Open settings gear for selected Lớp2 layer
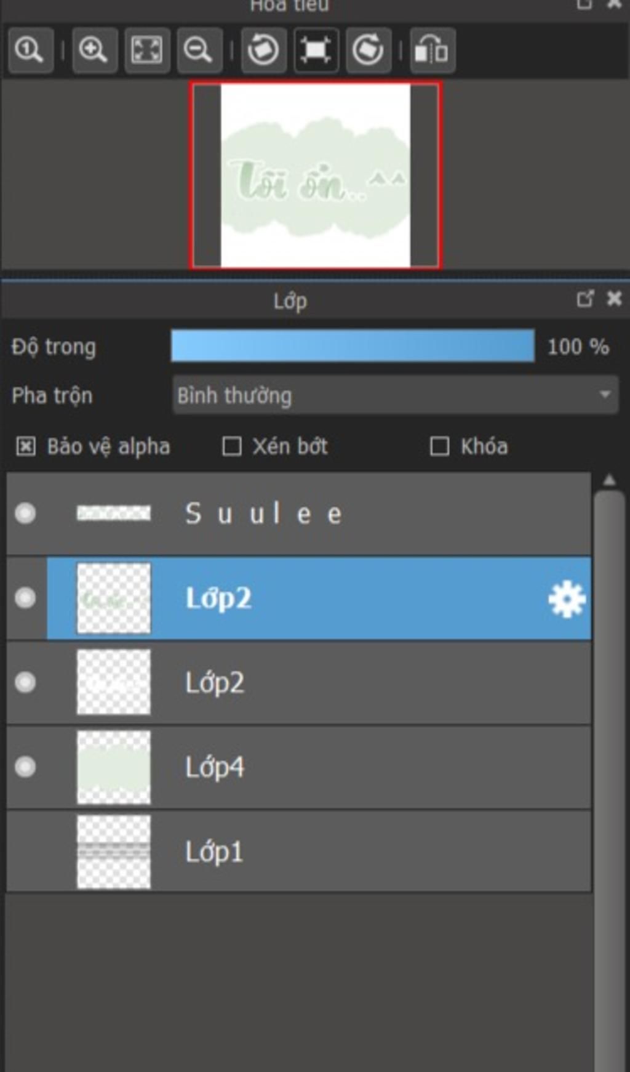630x1072 pixels. point(567,599)
